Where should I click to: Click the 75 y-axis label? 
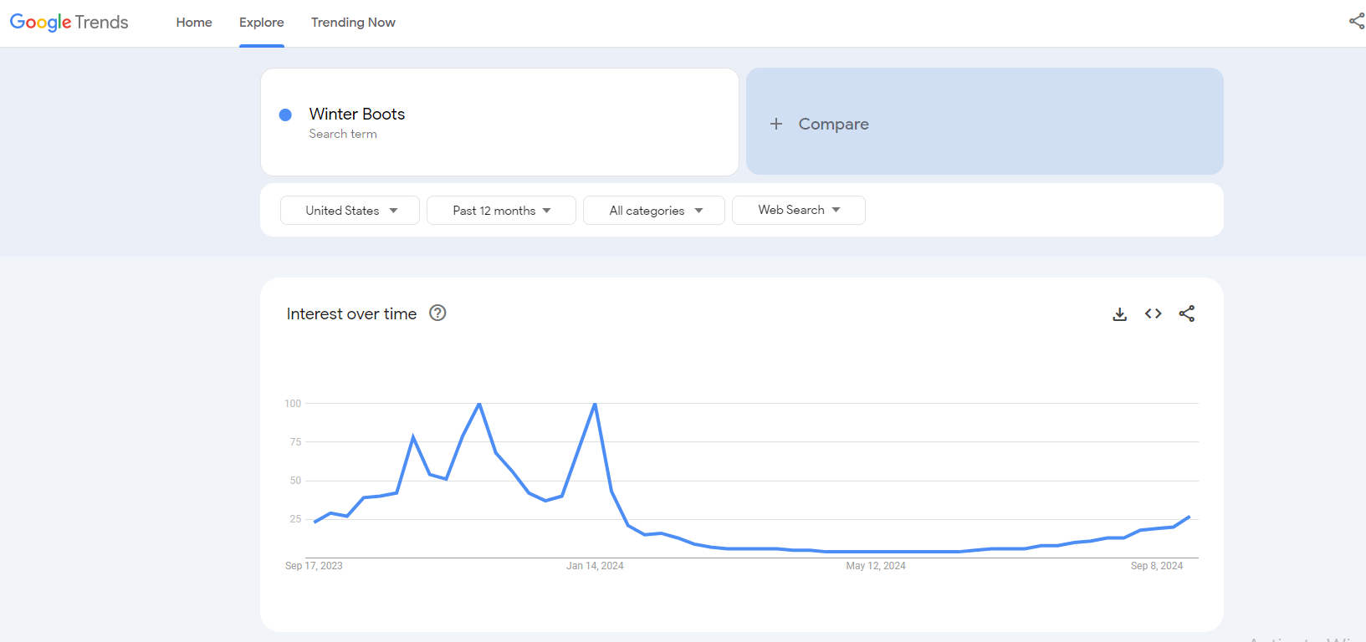point(295,442)
